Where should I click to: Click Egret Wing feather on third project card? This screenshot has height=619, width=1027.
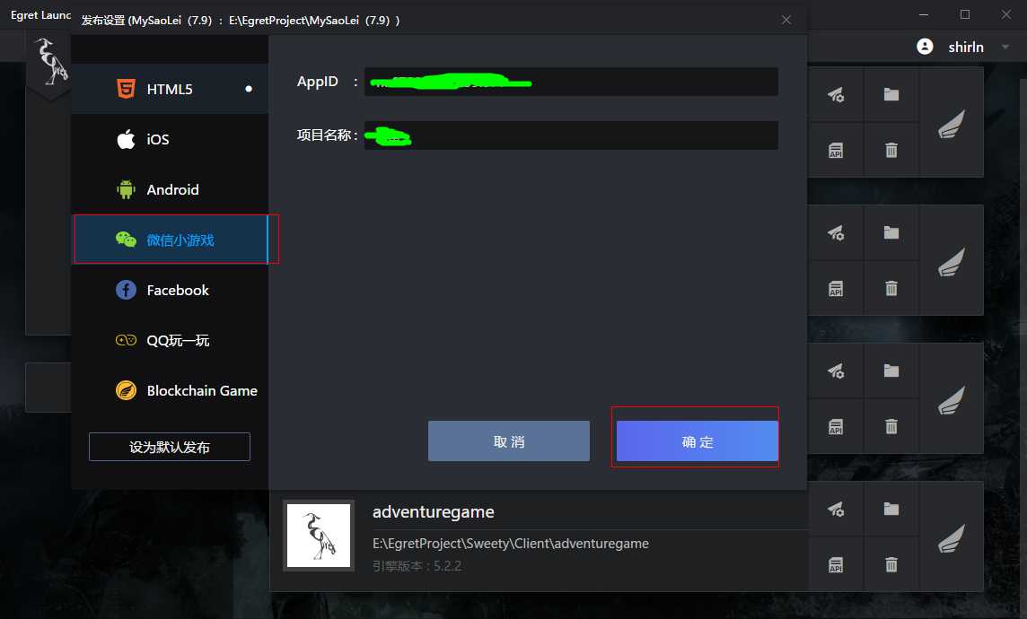pyautogui.click(x=951, y=399)
